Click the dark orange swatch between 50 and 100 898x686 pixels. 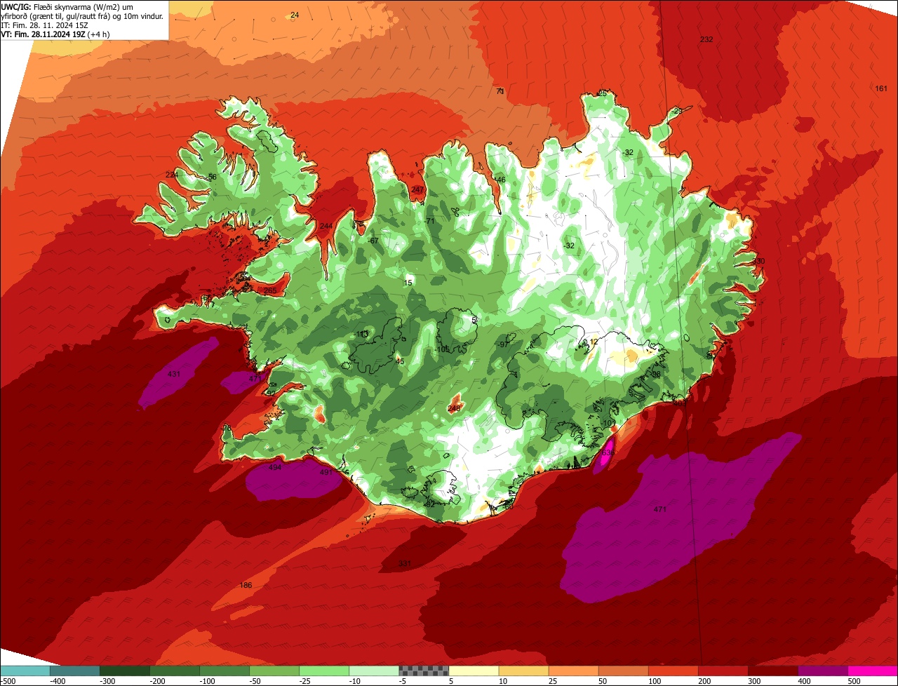pos(623,671)
